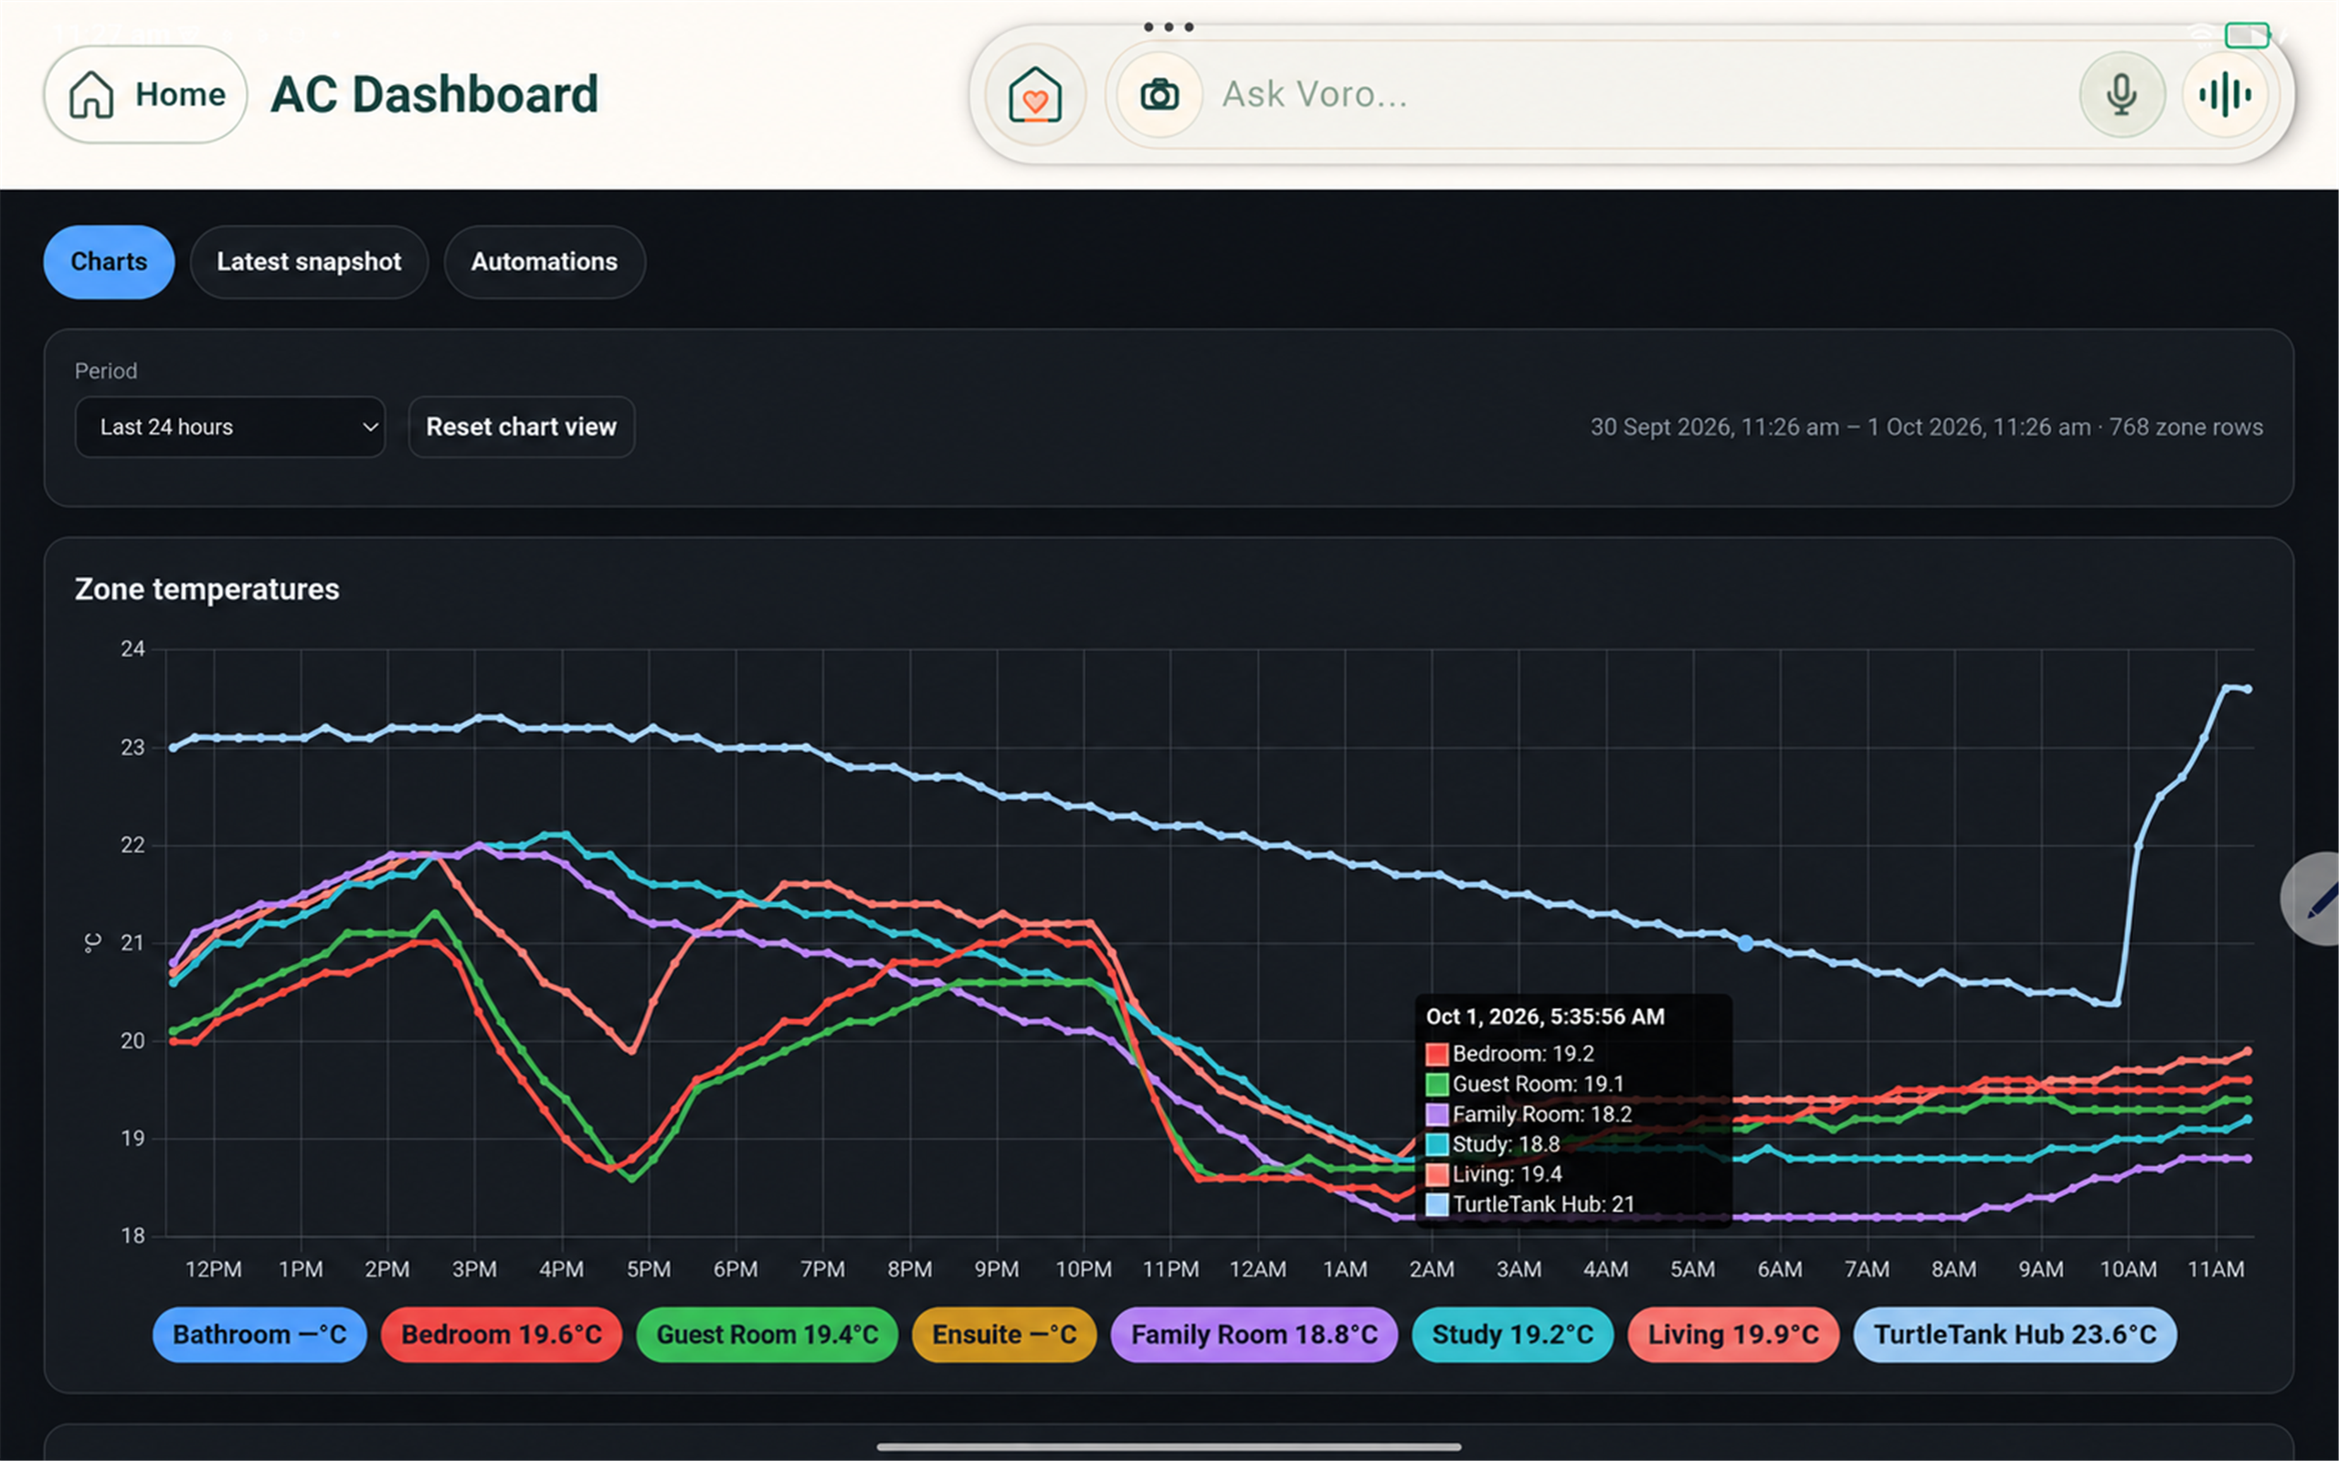The image size is (2339, 1461).
Task: Toggle the Ensuite series legend chip
Action: click(x=1004, y=1334)
